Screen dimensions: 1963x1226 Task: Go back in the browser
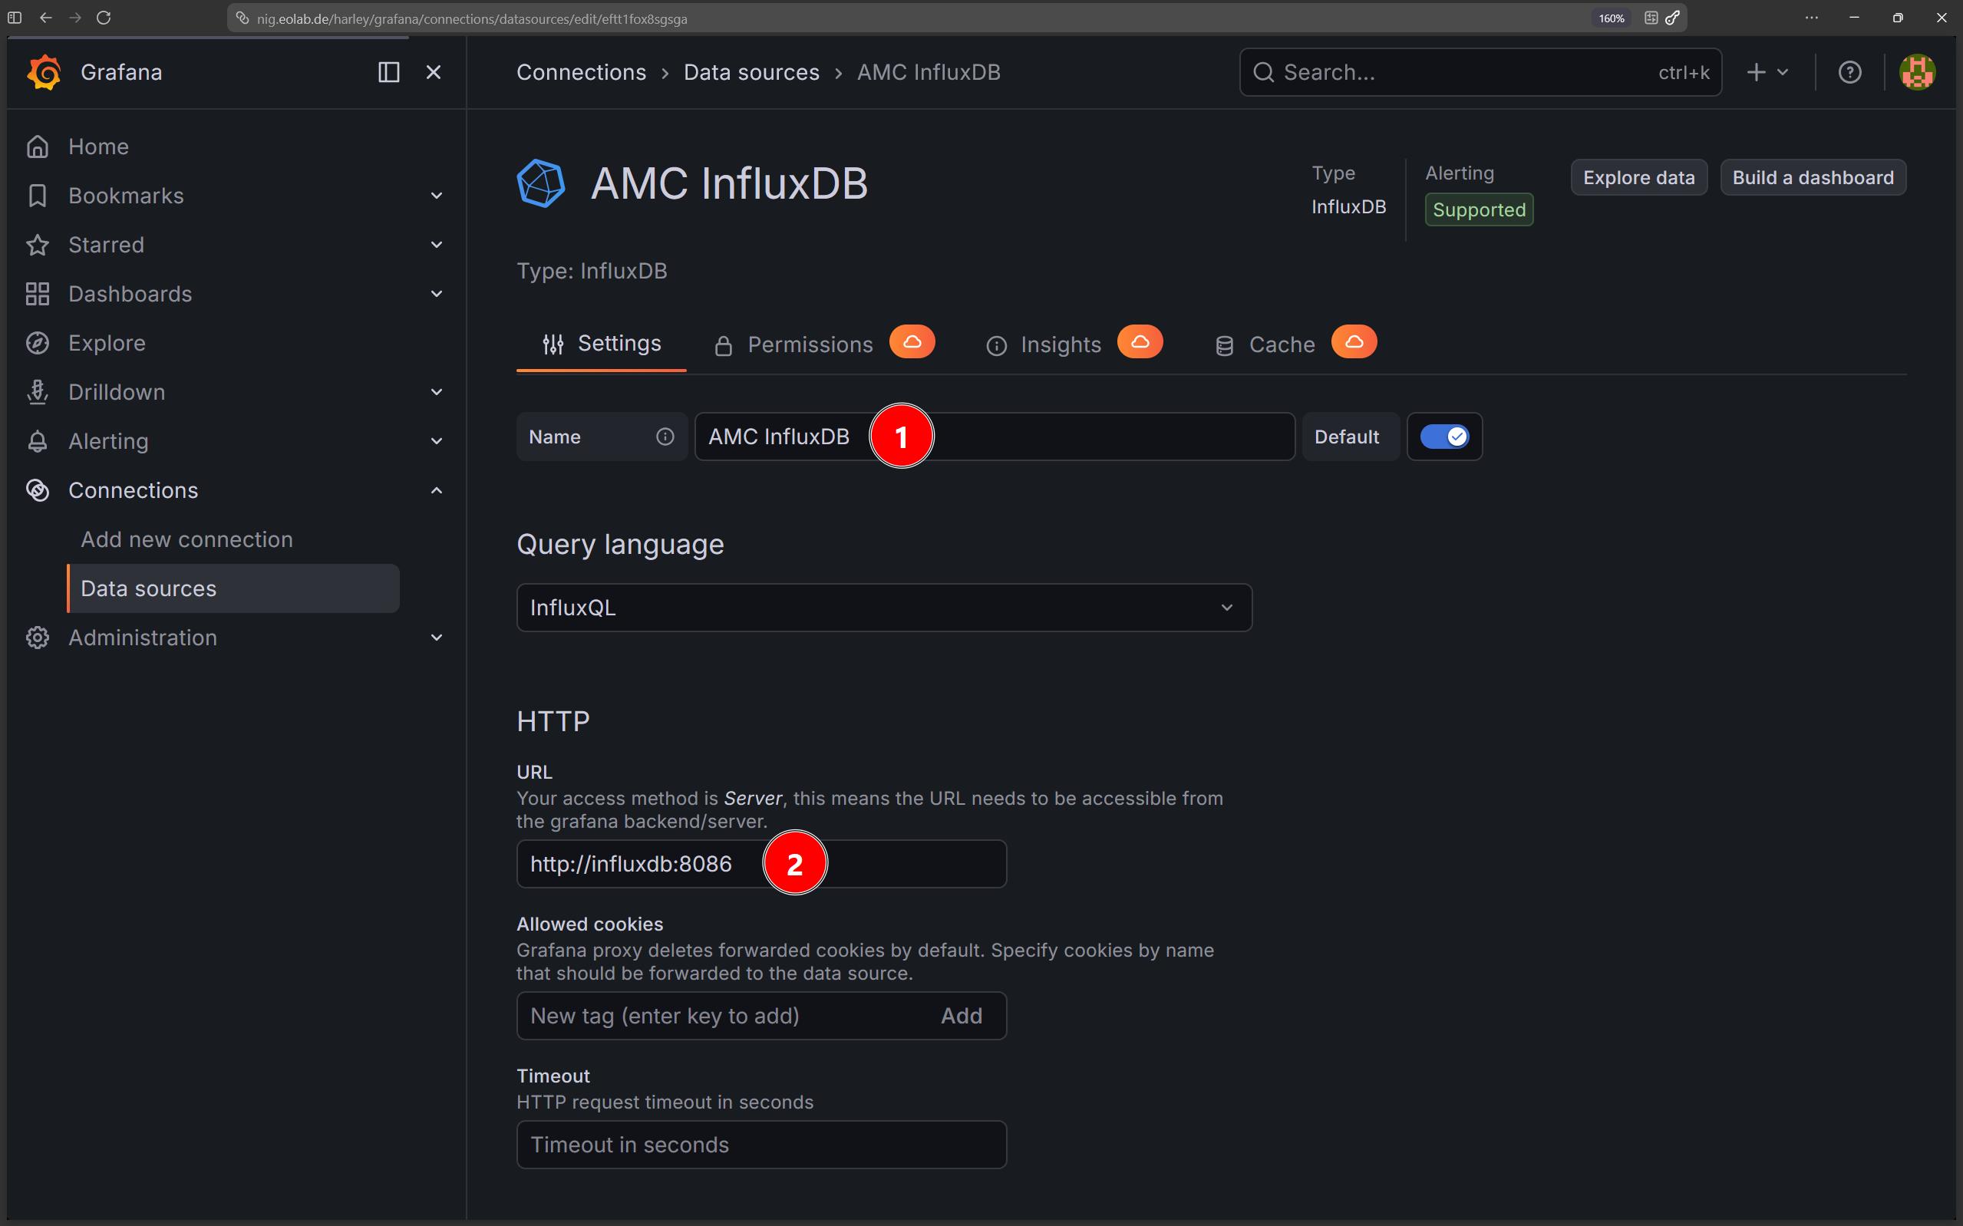(46, 18)
